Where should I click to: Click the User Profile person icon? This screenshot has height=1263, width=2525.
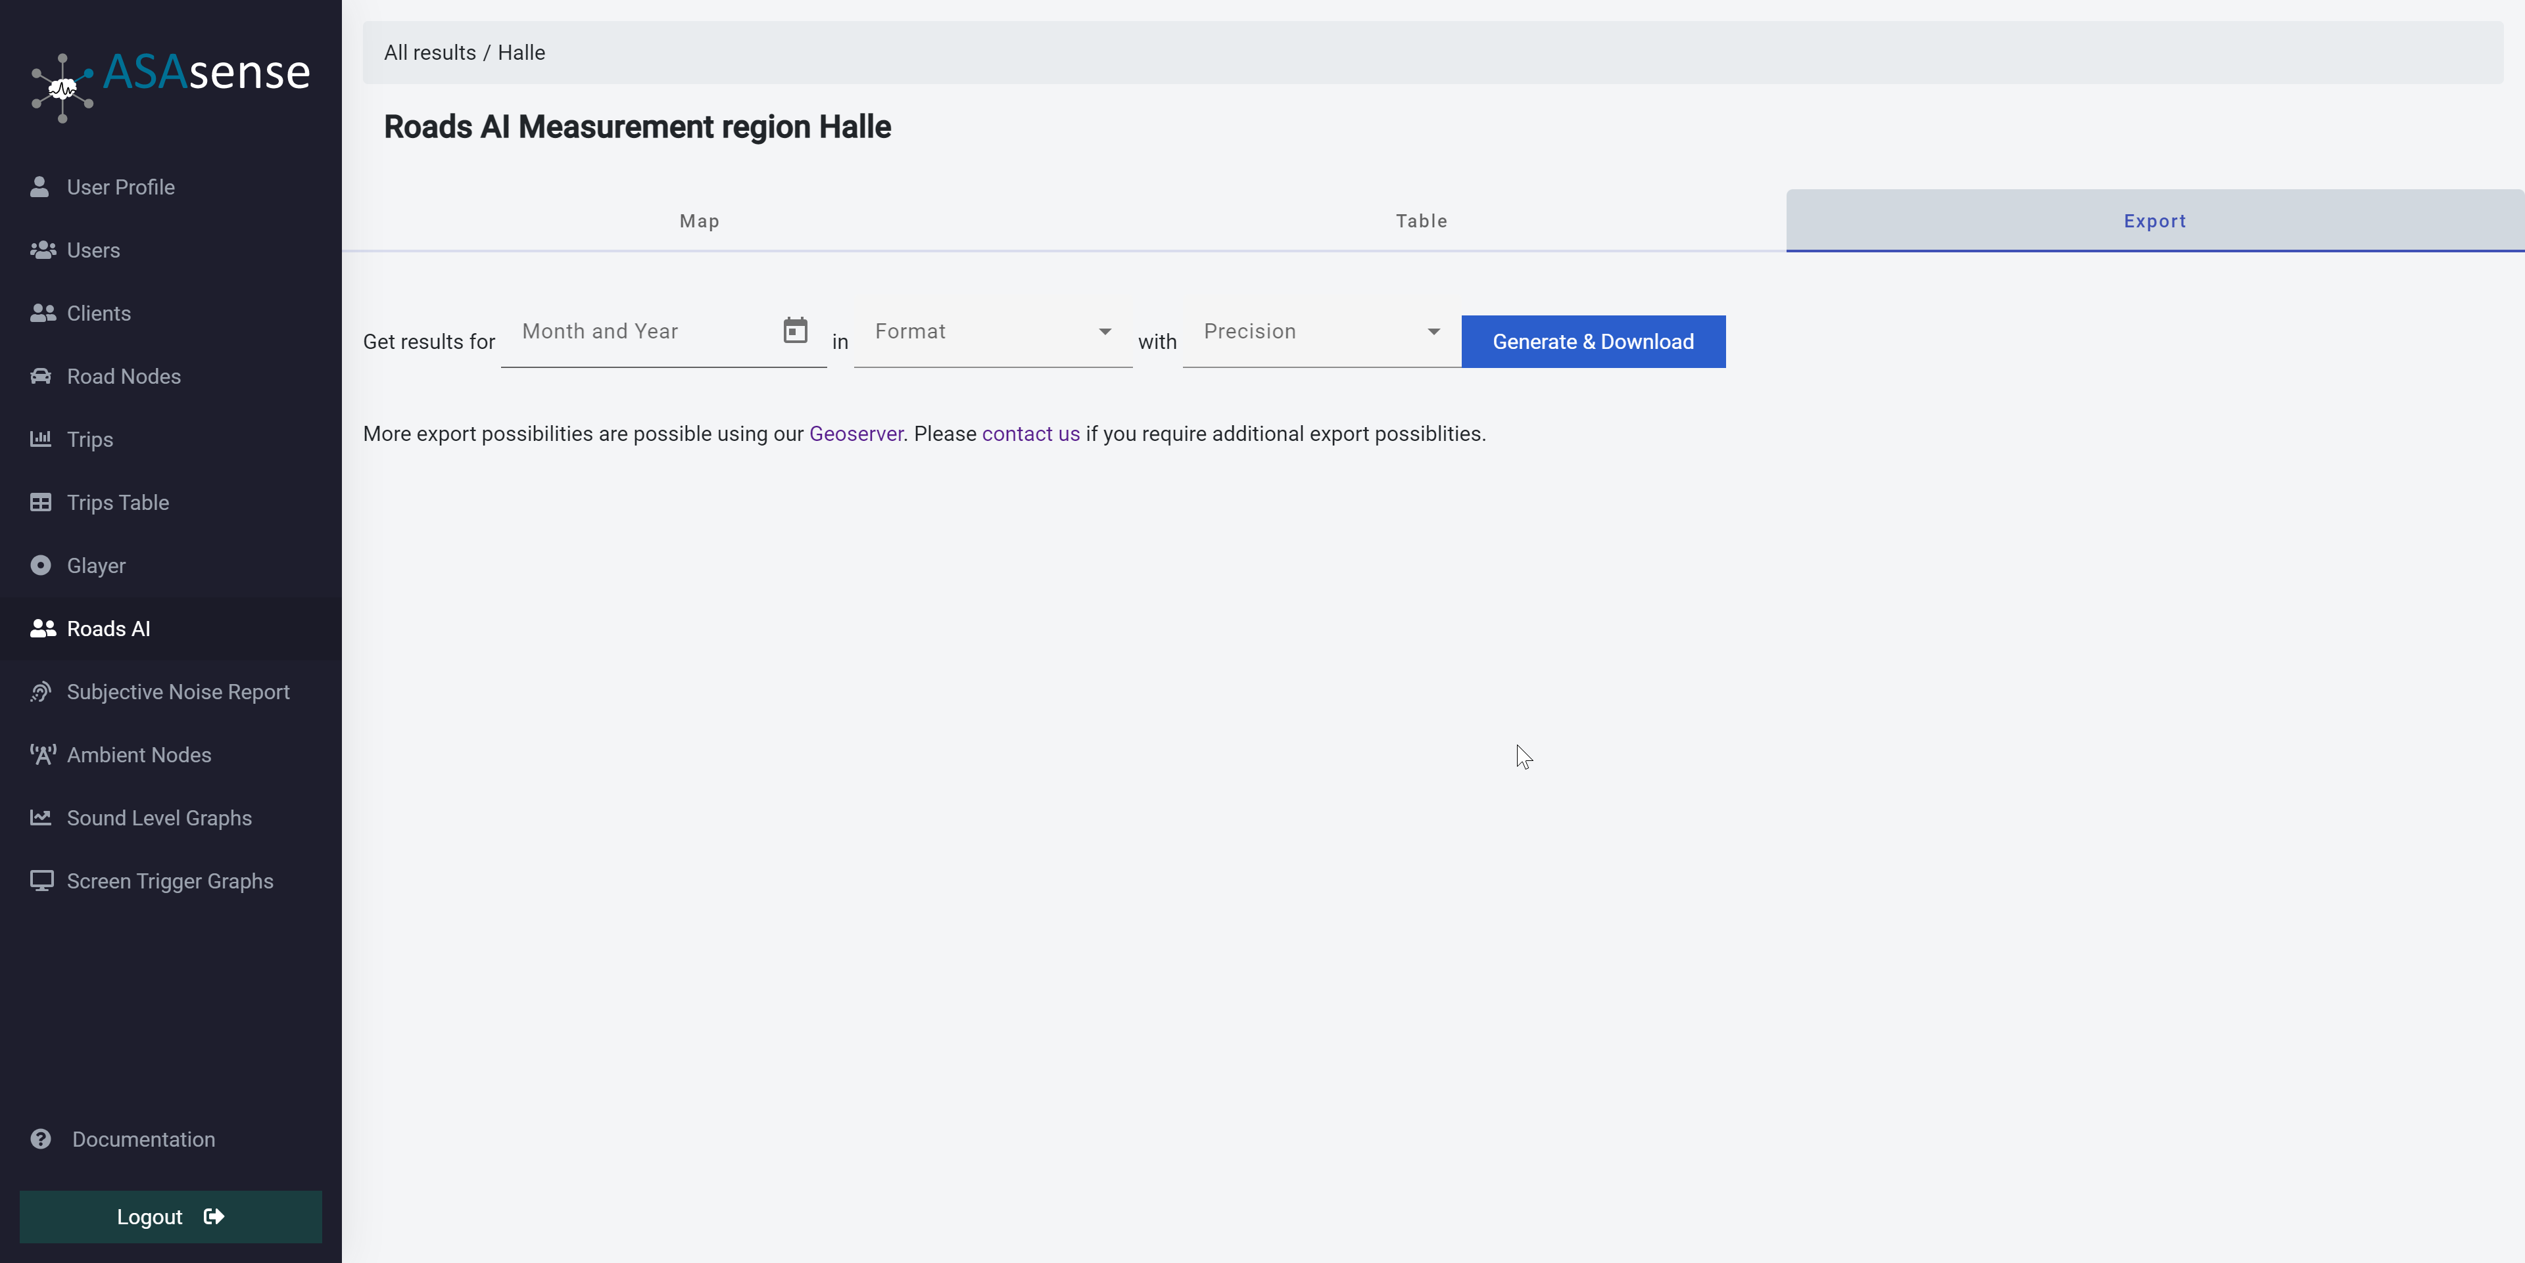tap(39, 187)
